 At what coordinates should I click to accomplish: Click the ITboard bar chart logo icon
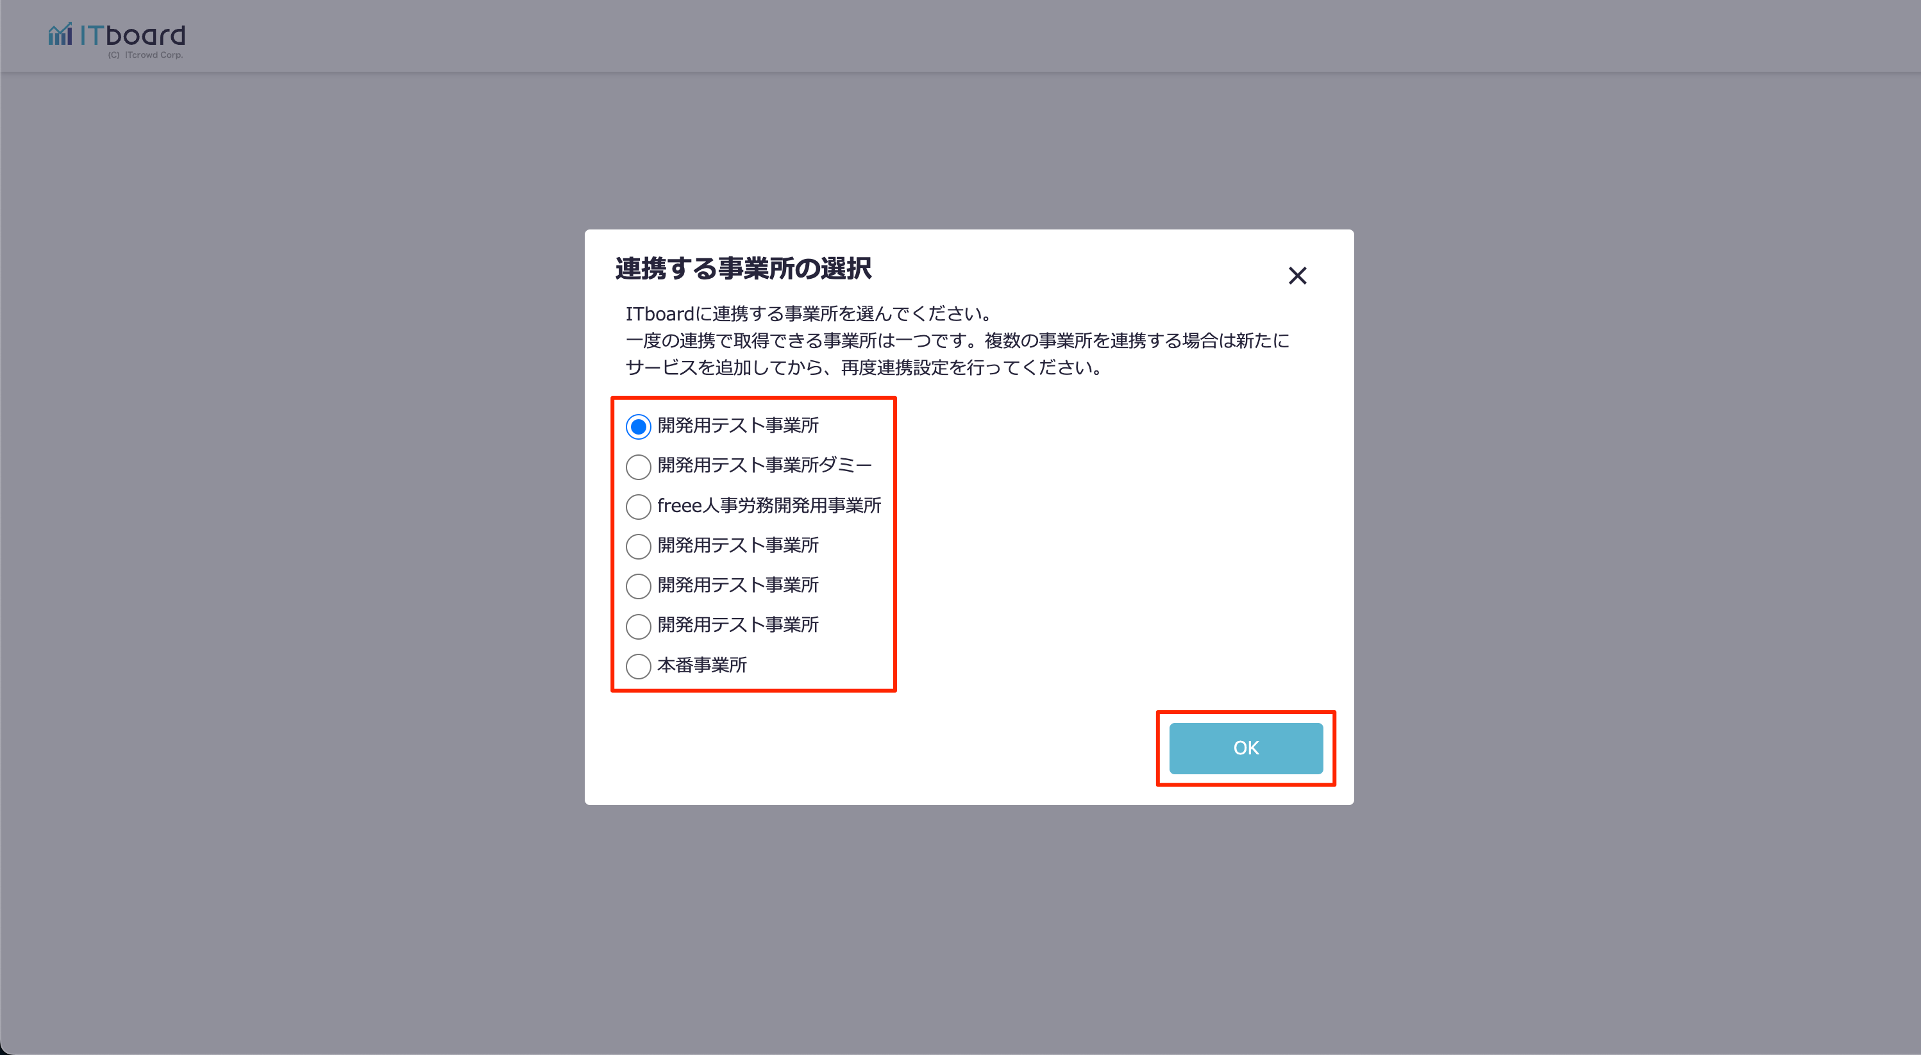click(x=60, y=33)
